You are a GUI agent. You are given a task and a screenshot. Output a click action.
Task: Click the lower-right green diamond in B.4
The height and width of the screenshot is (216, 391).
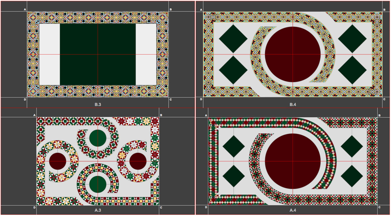pos(352,70)
